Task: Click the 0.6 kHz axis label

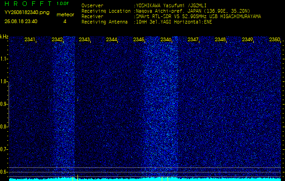Action: click(4, 172)
